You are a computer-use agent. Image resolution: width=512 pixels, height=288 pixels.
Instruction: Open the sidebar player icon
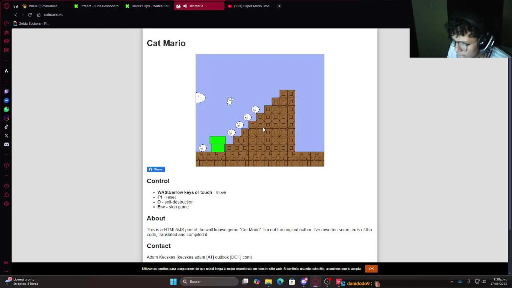pyautogui.click(x=6, y=165)
